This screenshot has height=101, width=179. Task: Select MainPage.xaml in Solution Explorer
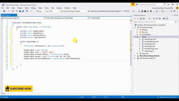pyautogui.click(x=150, y=46)
